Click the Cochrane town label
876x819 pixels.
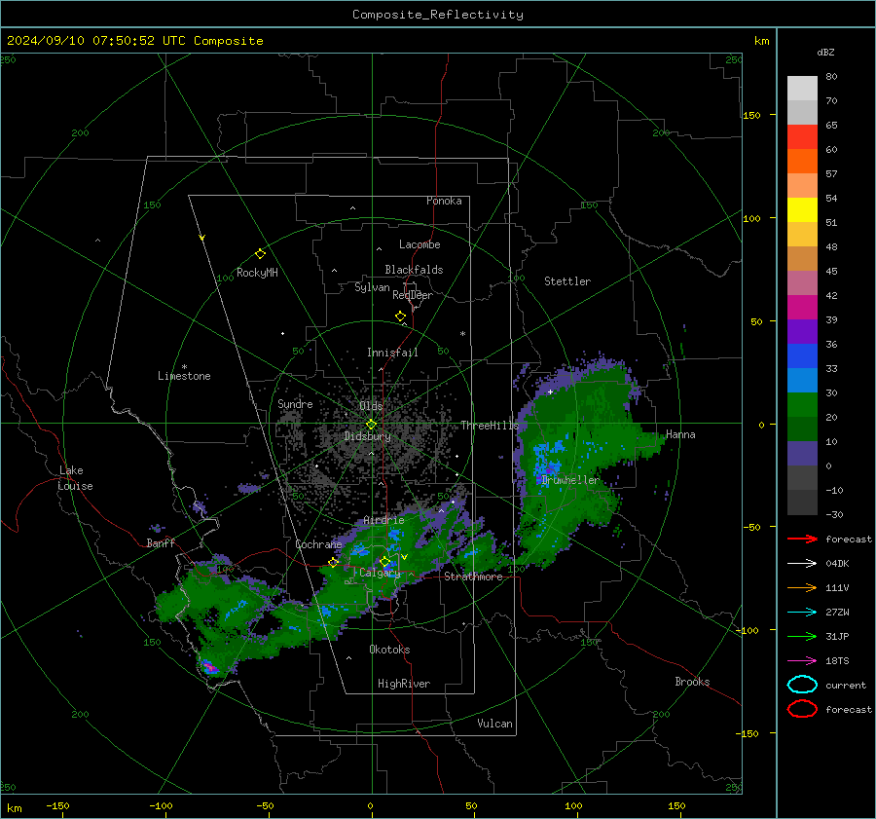click(318, 544)
